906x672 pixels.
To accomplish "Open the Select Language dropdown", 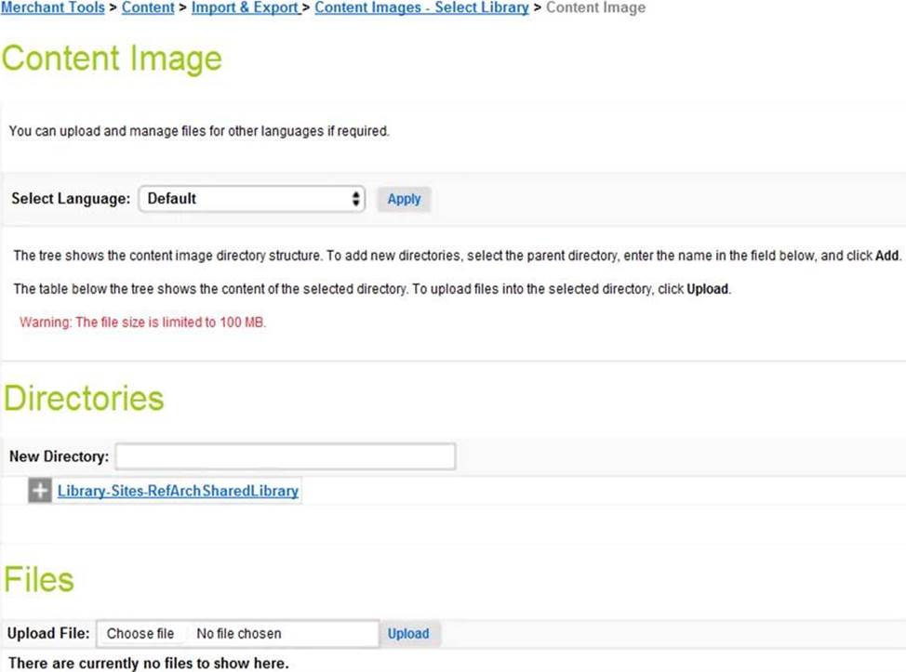I will tap(251, 199).
